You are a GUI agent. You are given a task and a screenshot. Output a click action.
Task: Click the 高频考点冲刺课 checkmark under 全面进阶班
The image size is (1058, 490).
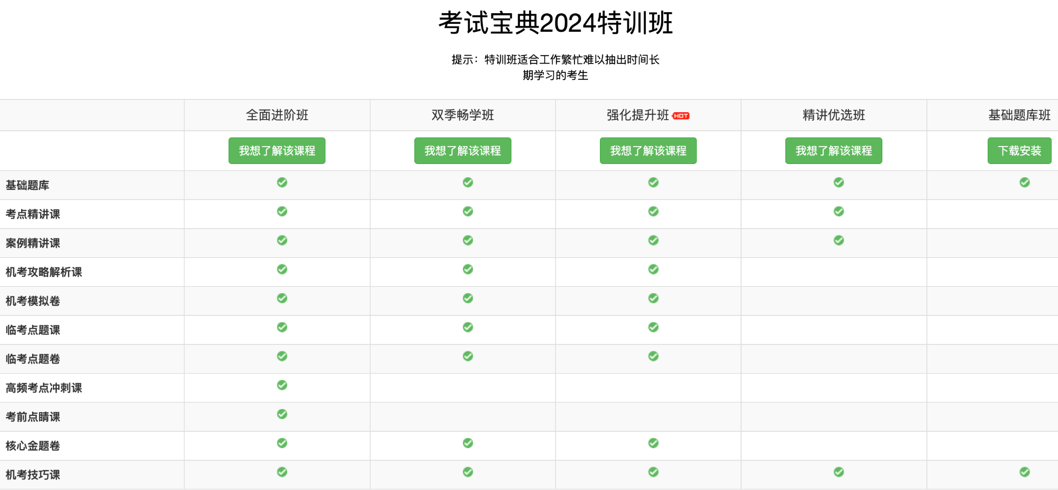pyautogui.click(x=282, y=385)
